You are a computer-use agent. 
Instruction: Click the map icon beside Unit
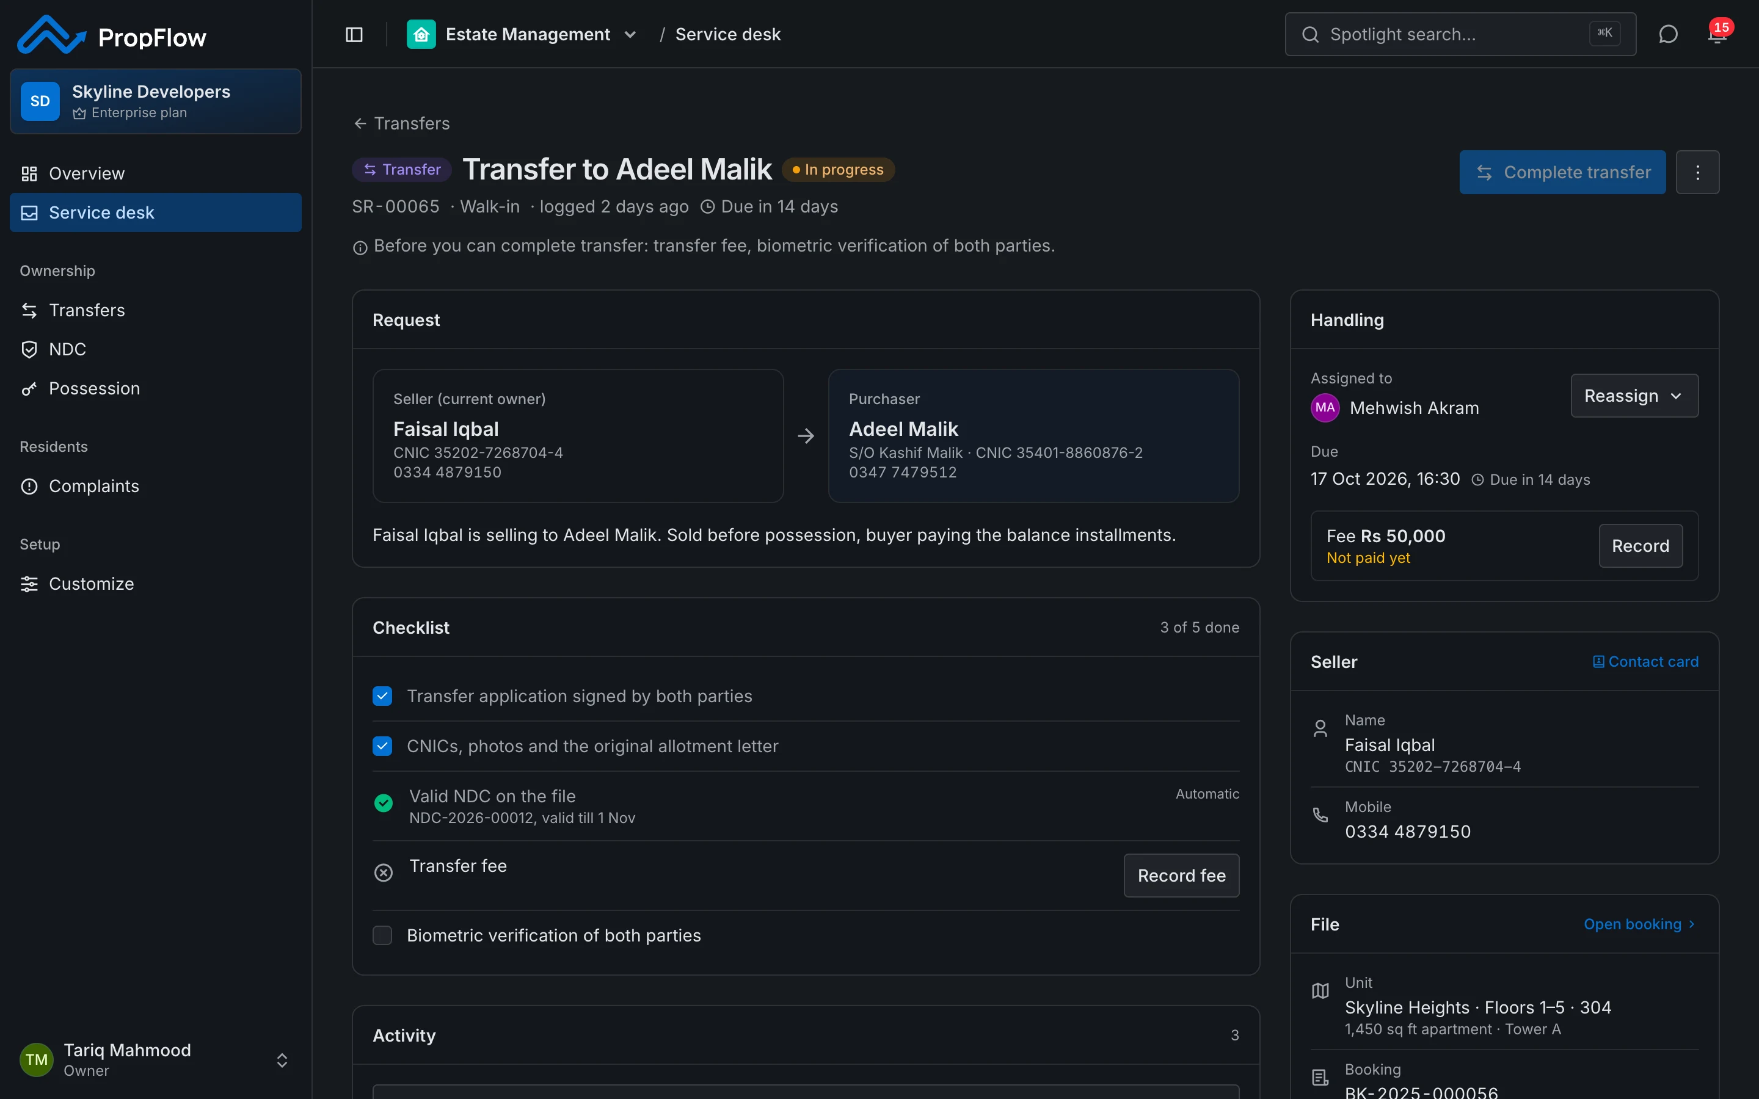(x=1320, y=991)
